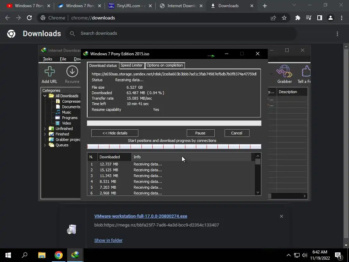Click the share page icon in address bar
The height and width of the screenshot is (262, 349).
click(273, 18)
